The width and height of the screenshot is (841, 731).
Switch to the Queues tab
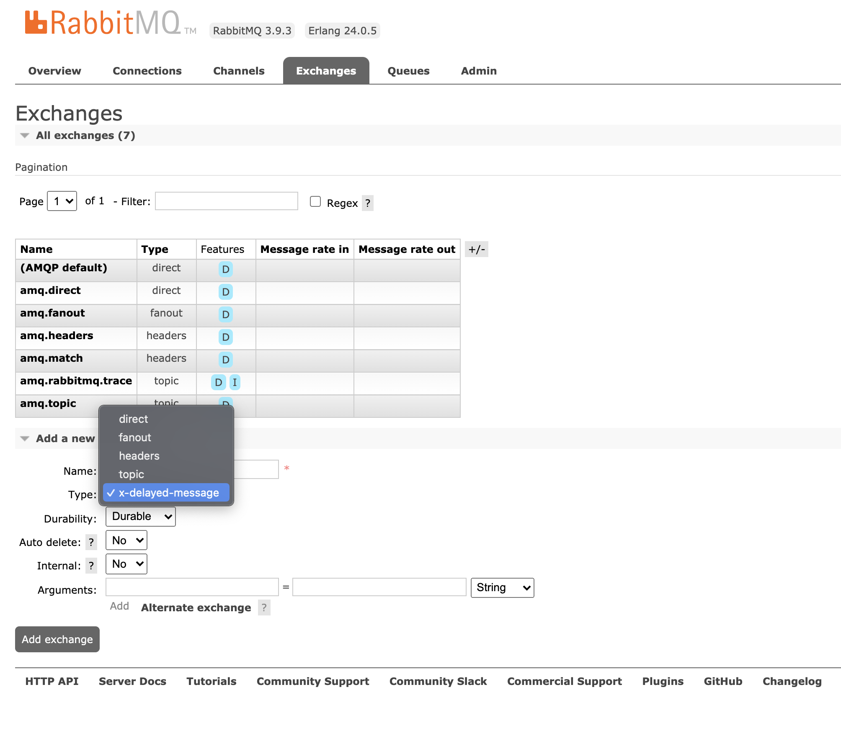(408, 71)
